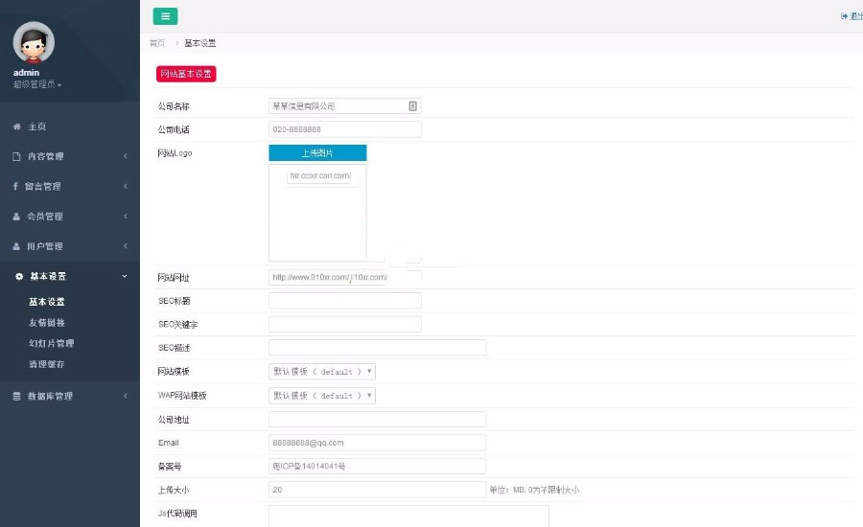Screen dimensions: 863x527
Task: Click the icon inside the 公司名称 field
Action: 412,106
